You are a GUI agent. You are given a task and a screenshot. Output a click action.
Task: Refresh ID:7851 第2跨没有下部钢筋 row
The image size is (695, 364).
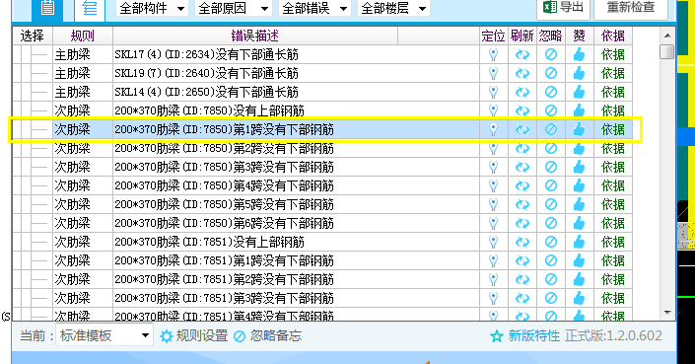click(x=522, y=279)
